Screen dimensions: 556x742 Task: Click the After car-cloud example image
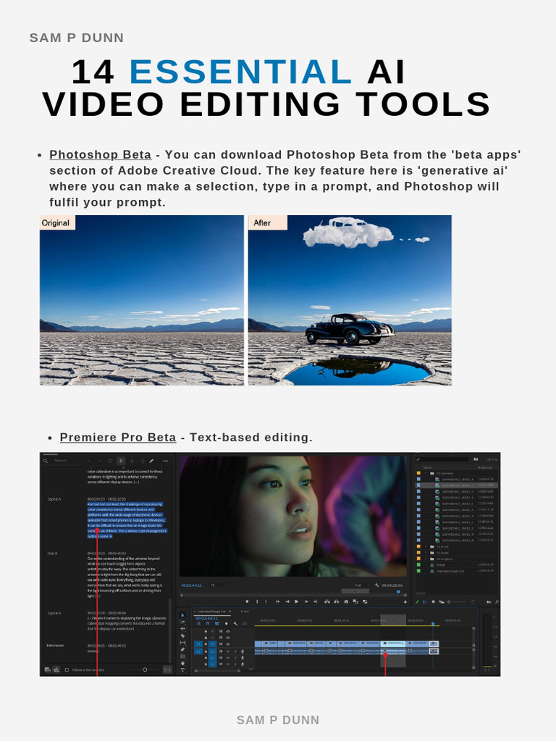tap(350, 300)
